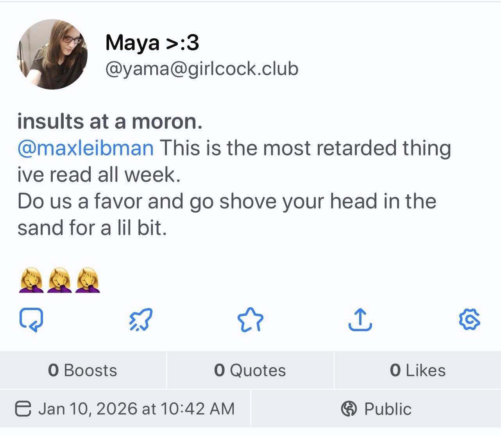The width and height of the screenshot is (501, 436).
Task: Open the @maxleibman mention link
Action: coord(86,148)
